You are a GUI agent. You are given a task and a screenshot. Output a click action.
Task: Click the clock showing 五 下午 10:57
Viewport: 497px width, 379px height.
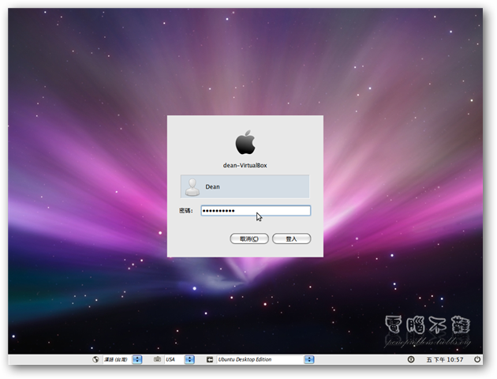444,359
